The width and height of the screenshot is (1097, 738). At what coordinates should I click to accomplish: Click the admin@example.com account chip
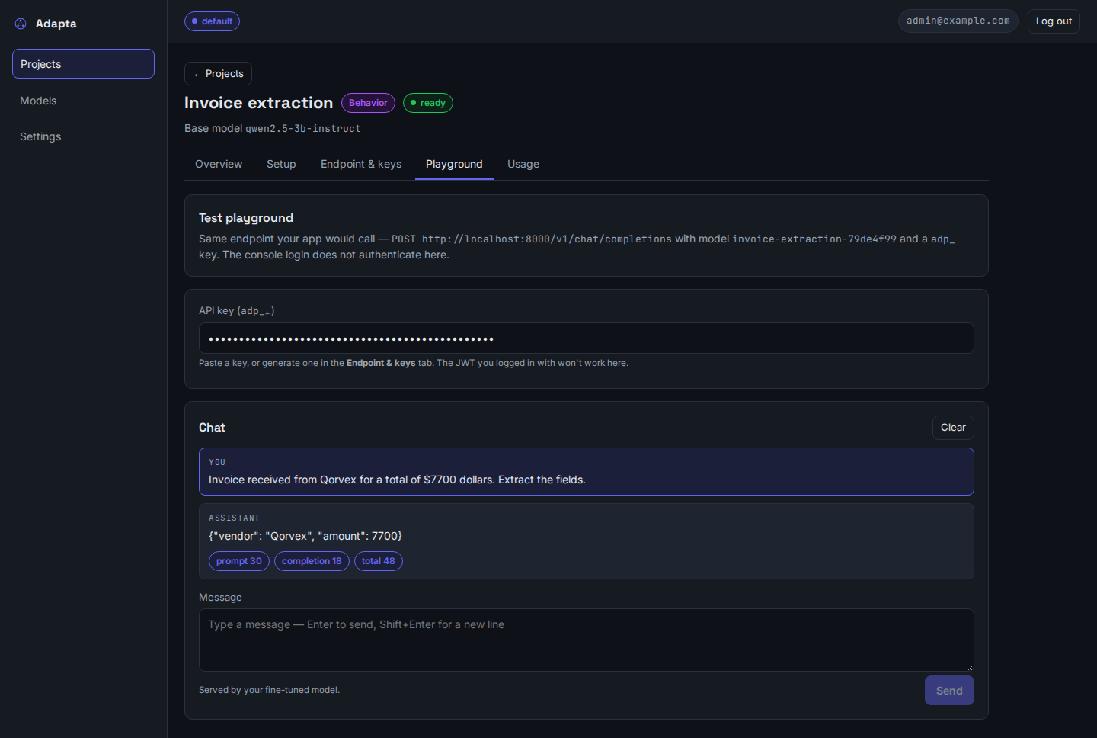click(958, 21)
